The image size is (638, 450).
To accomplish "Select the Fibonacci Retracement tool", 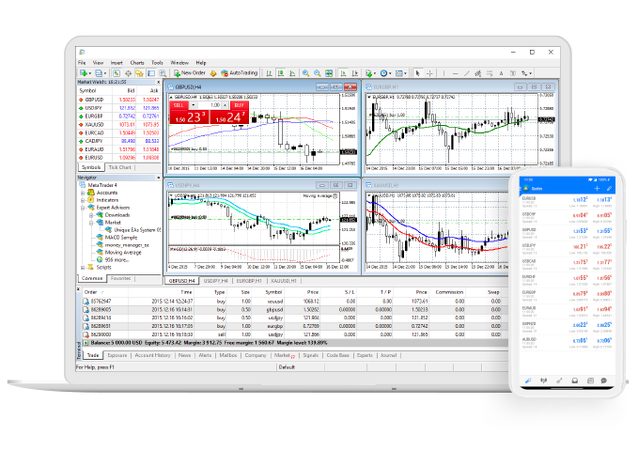I will 490,73.
